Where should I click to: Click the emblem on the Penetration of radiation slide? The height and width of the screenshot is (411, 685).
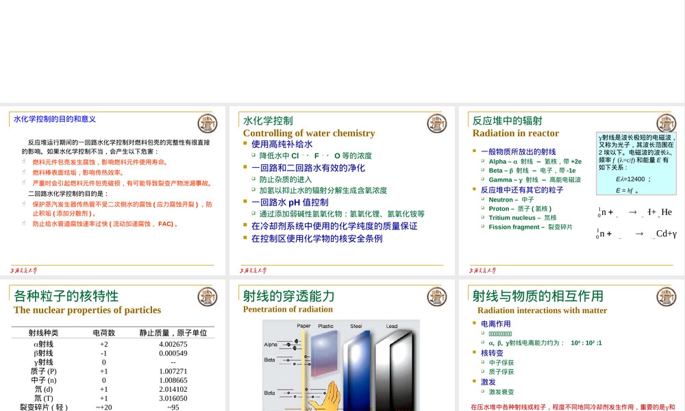(x=437, y=297)
